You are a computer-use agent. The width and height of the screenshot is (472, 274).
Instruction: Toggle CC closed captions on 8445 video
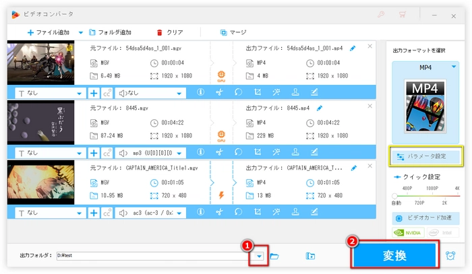point(107,153)
